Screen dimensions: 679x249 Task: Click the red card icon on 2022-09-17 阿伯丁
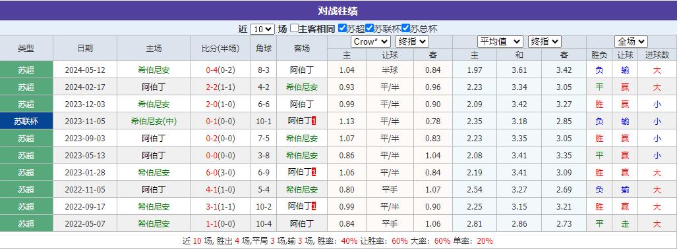[x=314, y=207]
